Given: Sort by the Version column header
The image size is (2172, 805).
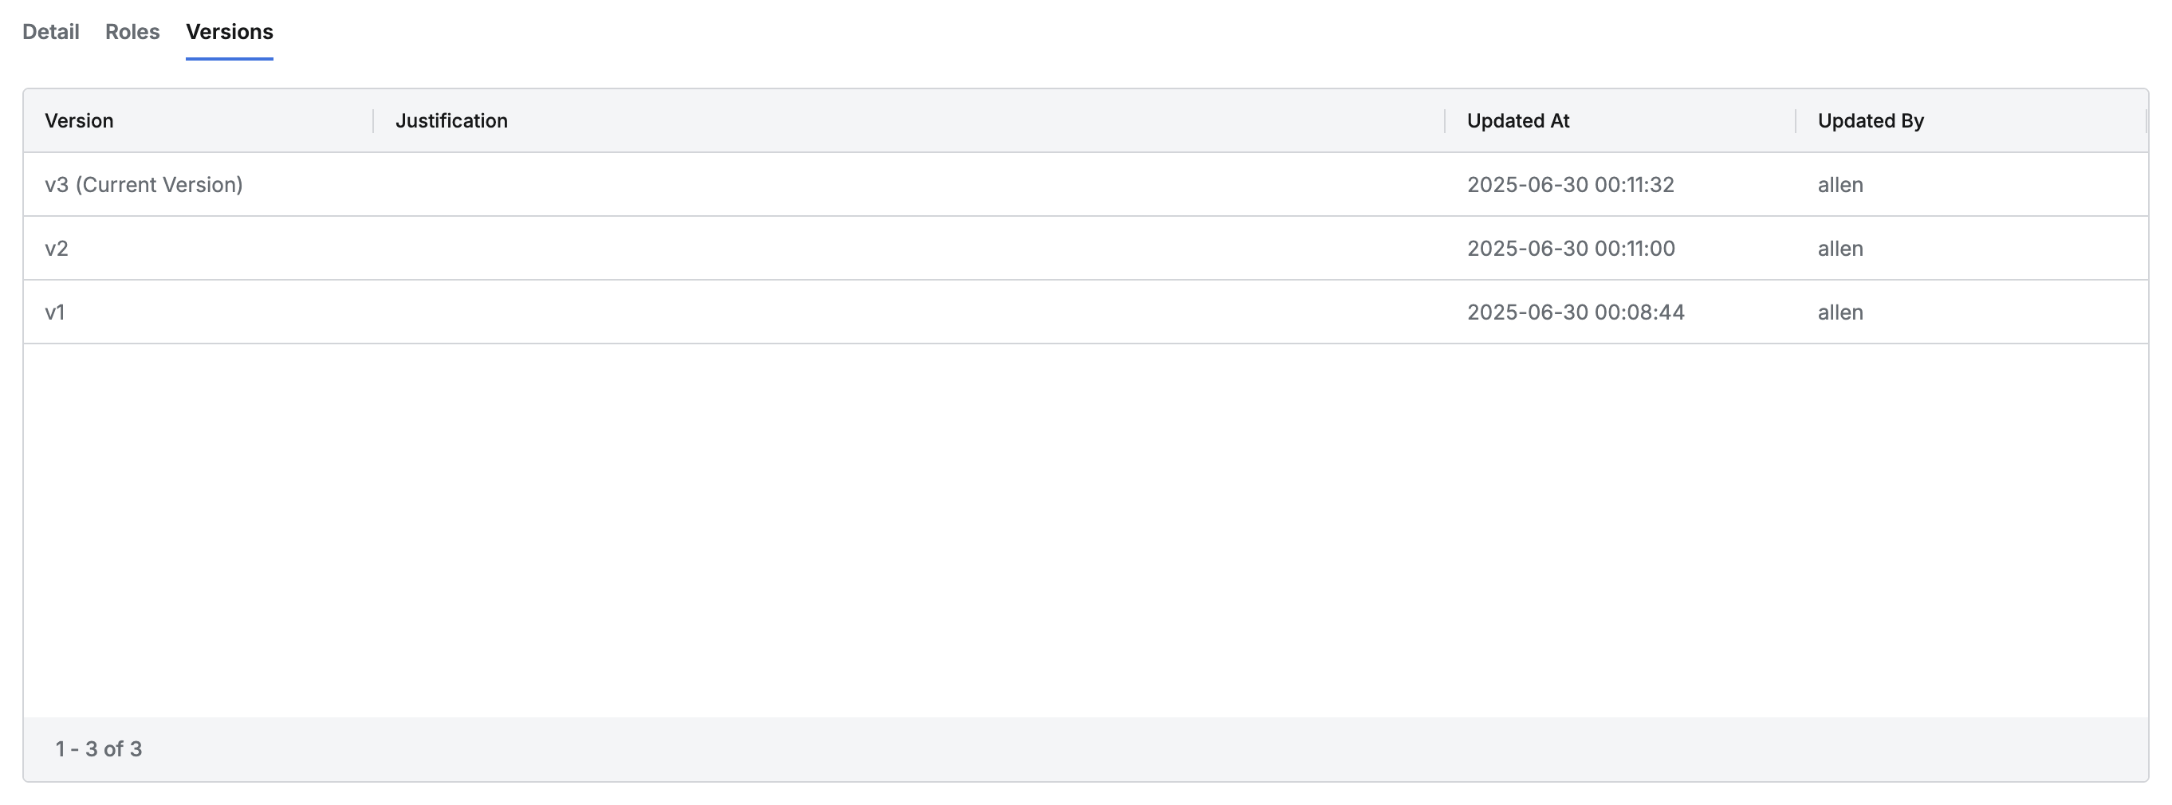Looking at the screenshot, I should coord(79,120).
